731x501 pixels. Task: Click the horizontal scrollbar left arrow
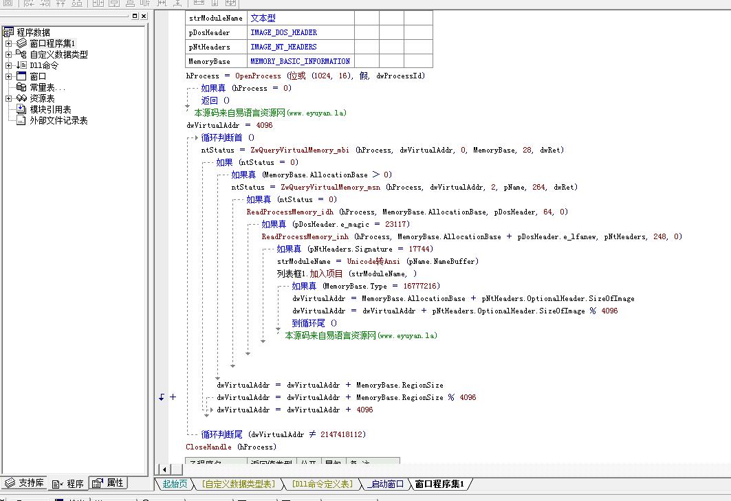tap(164, 469)
